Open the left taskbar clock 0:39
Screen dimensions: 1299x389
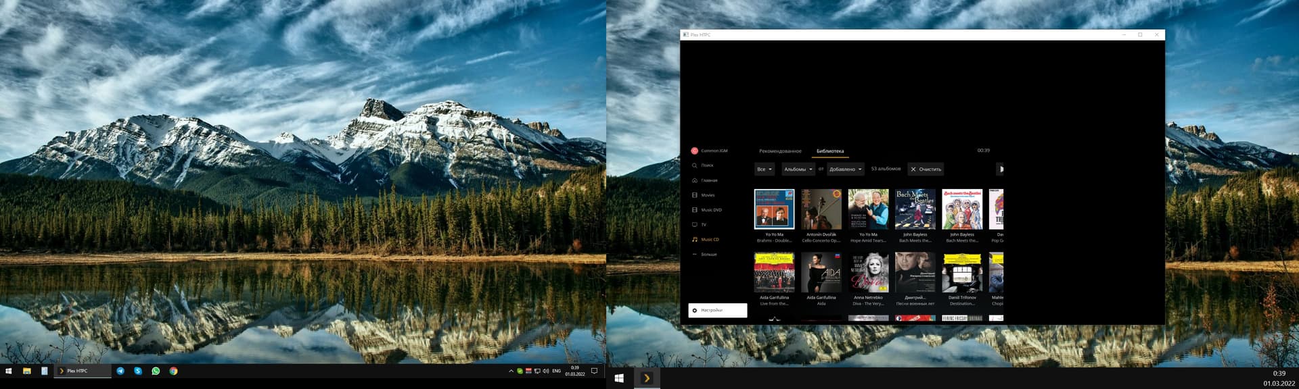pos(575,371)
